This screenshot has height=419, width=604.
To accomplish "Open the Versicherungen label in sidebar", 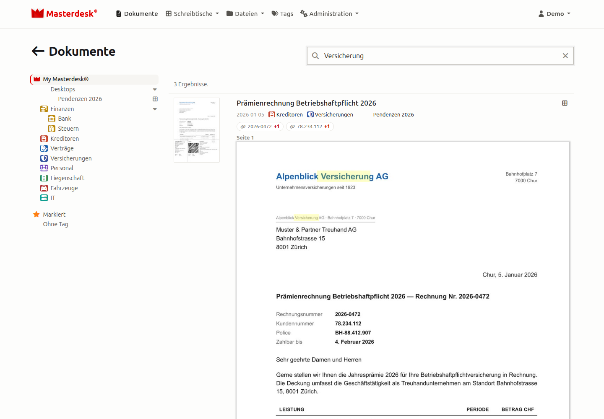I will (71, 158).
